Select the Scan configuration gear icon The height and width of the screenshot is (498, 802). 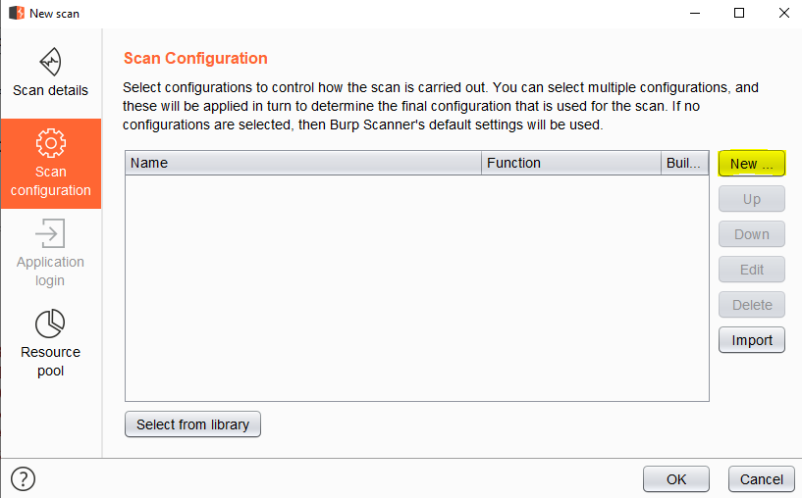coord(50,143)
